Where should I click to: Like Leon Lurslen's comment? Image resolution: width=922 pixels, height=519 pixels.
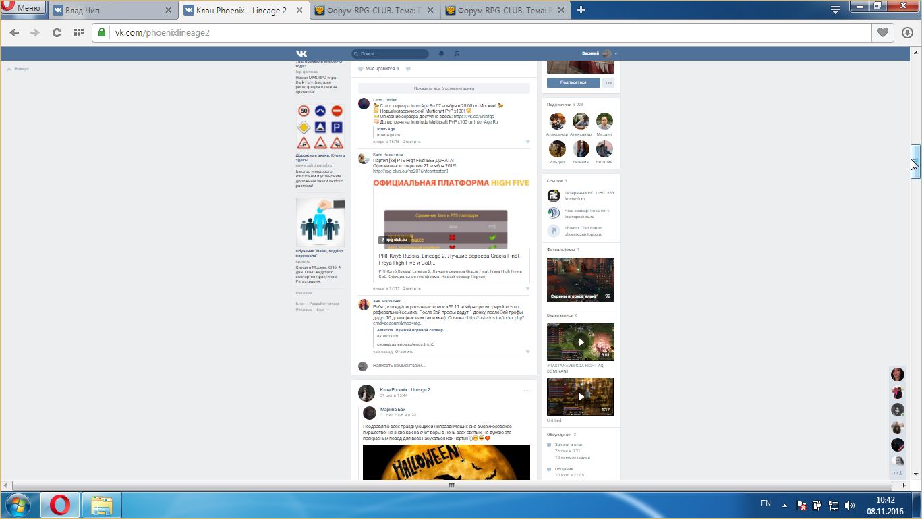[x=527, y=142]
